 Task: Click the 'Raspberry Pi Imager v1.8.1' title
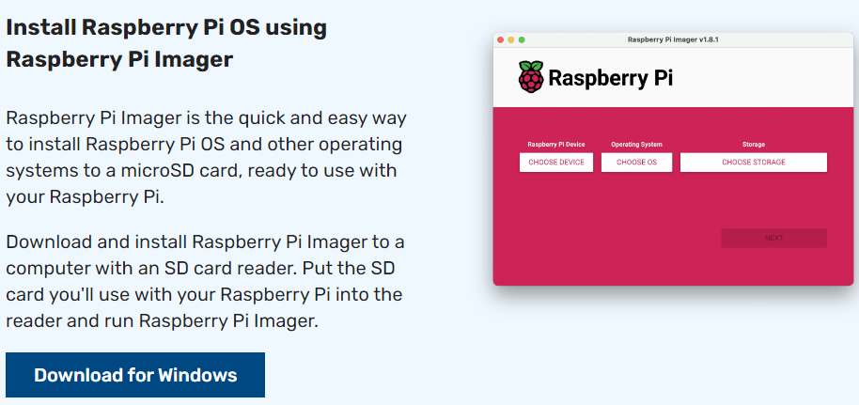coord(673,40)
